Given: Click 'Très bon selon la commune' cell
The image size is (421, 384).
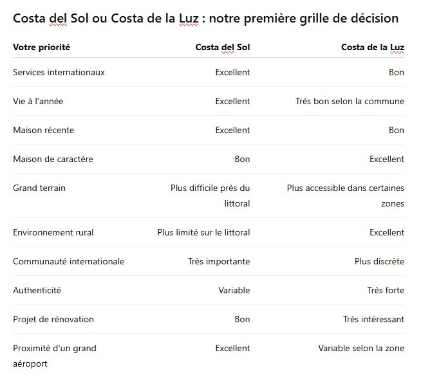Looking at the screenshot, I should click(350, 102).
